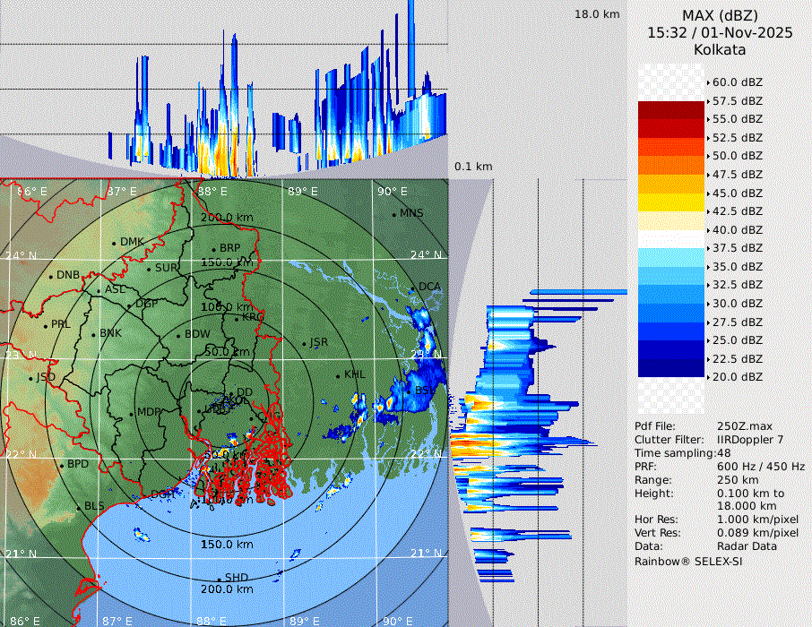Click the 57.5 dBZ legend label
Viewport: 812px width, 627px height.
[x=737, y=100]
